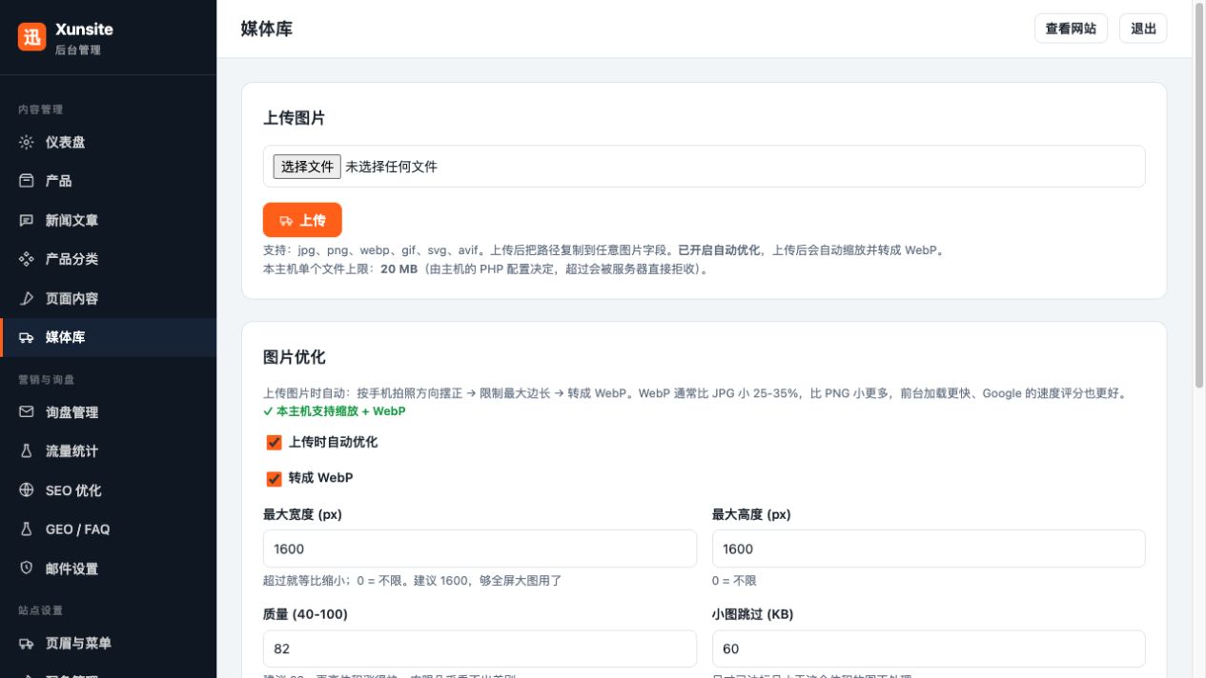Click the 新闻文章 sidebar icon

click(27, 220)
